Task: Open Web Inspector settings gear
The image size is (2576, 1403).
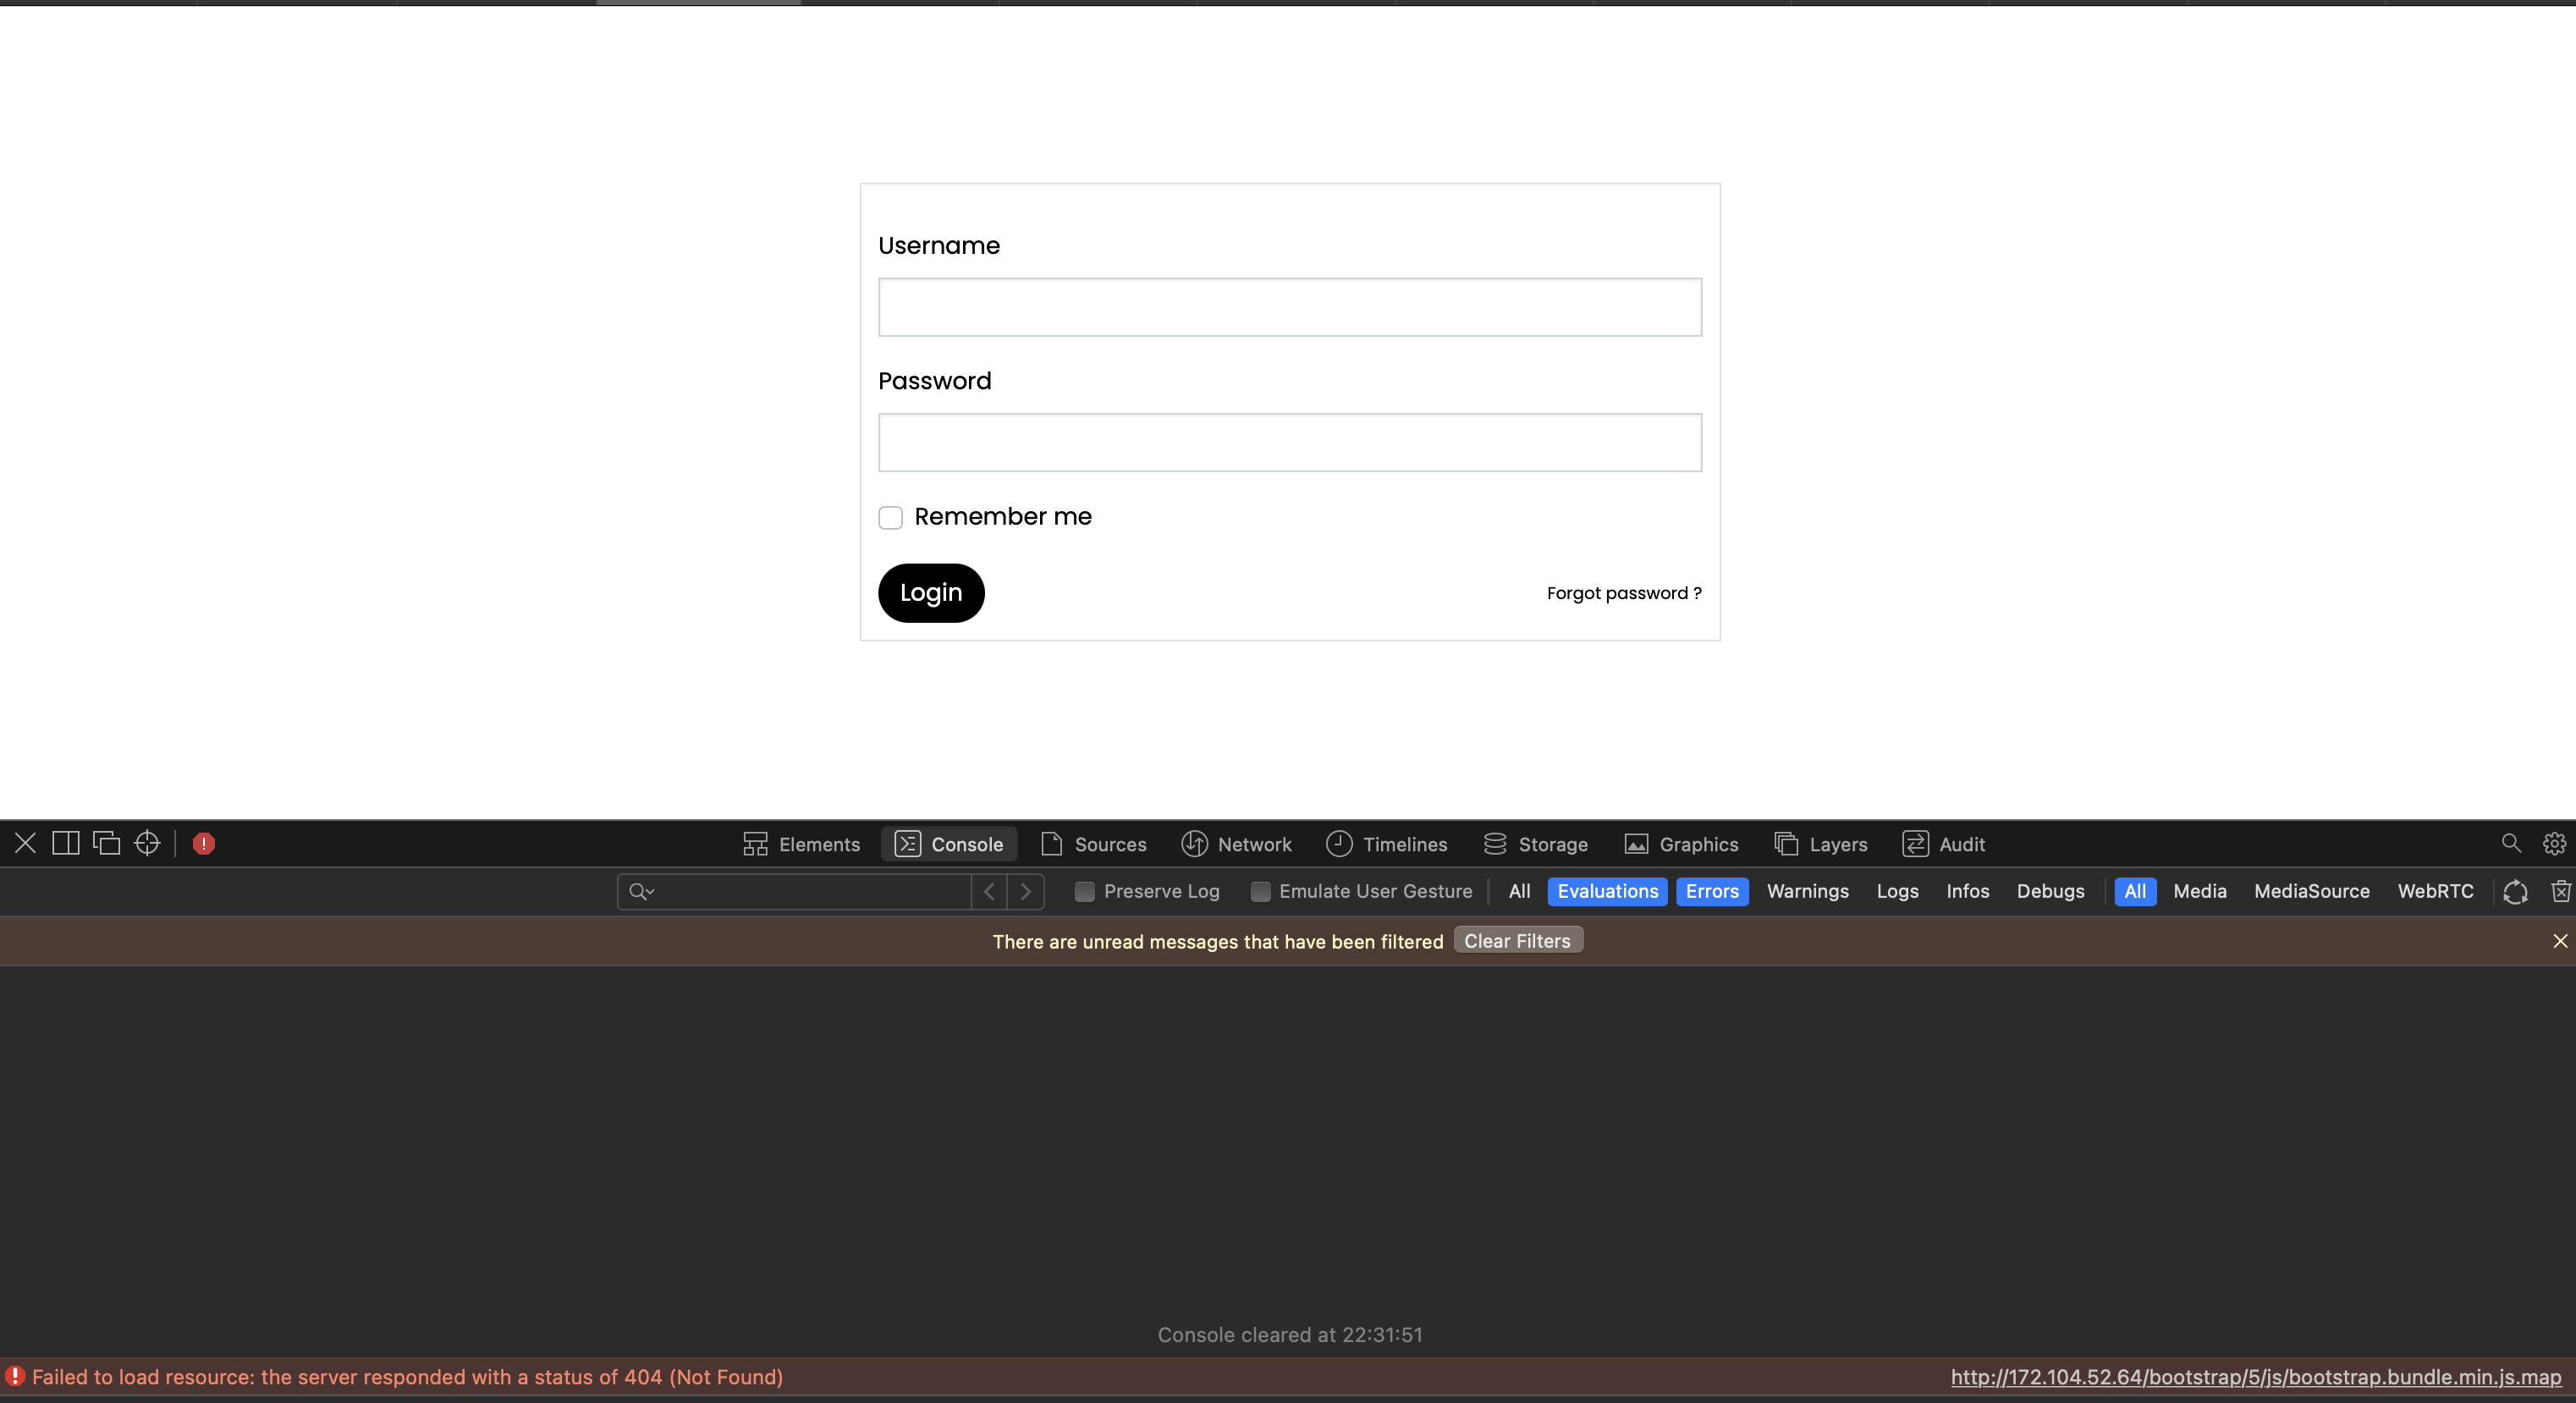Action: click(2554, 843)
